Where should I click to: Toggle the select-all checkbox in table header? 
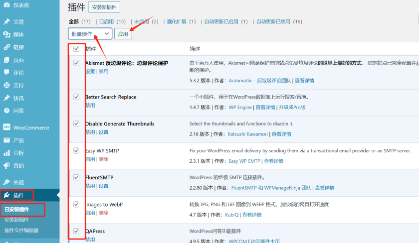[x=76, y=49]
